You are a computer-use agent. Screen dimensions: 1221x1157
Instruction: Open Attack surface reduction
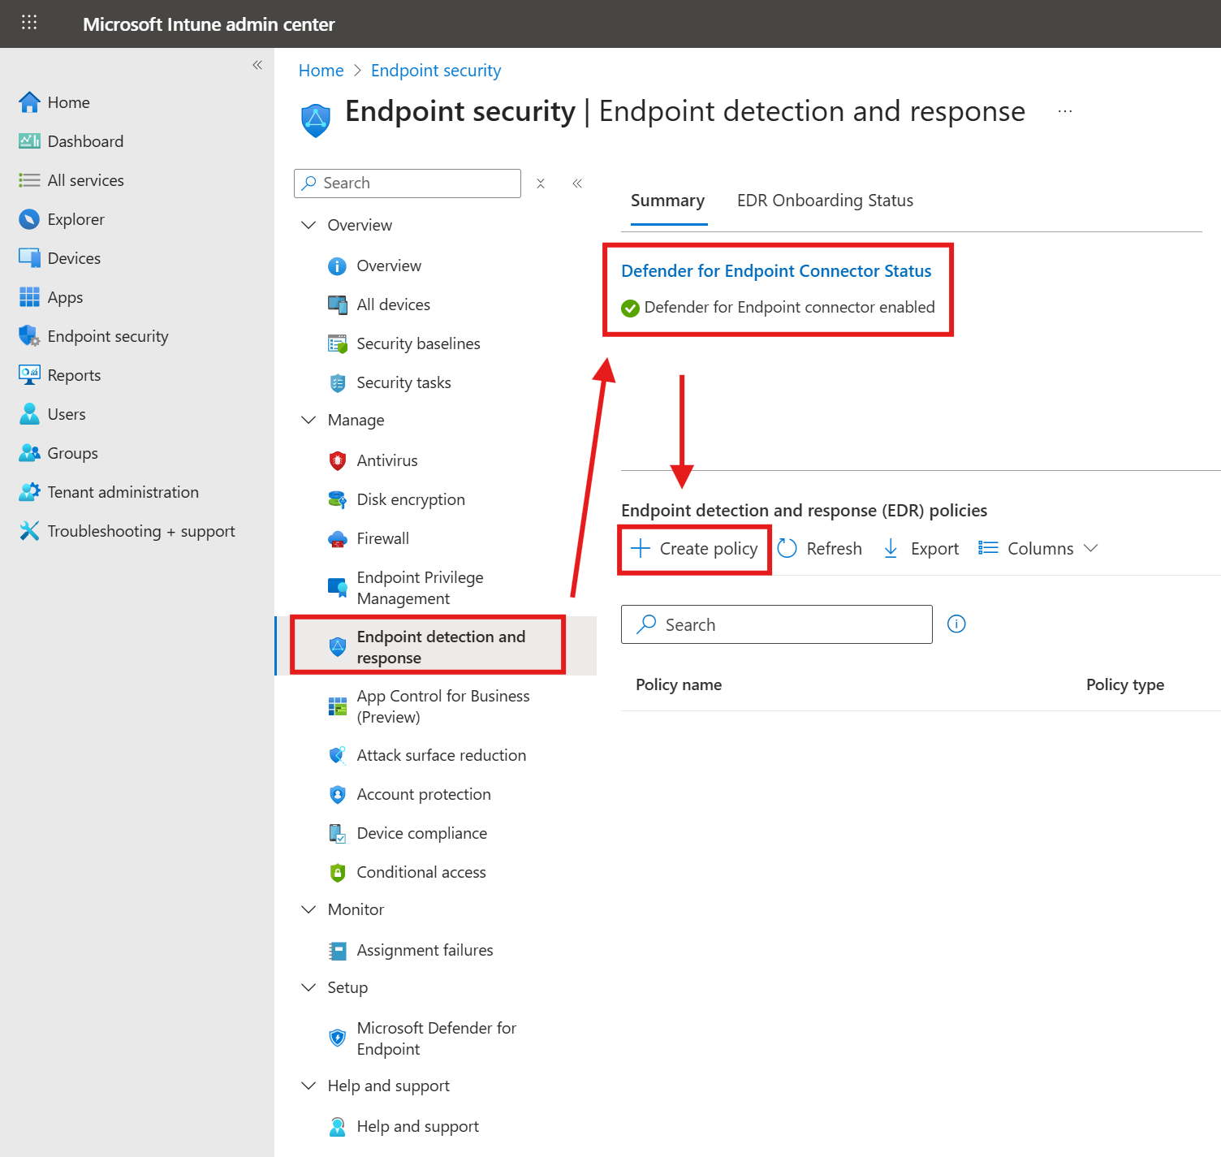pos(442,755)
